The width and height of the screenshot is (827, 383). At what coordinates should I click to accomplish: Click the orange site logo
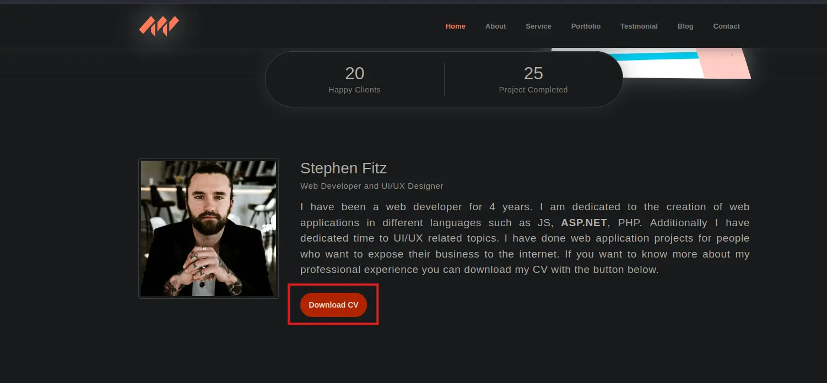(159, 26)
